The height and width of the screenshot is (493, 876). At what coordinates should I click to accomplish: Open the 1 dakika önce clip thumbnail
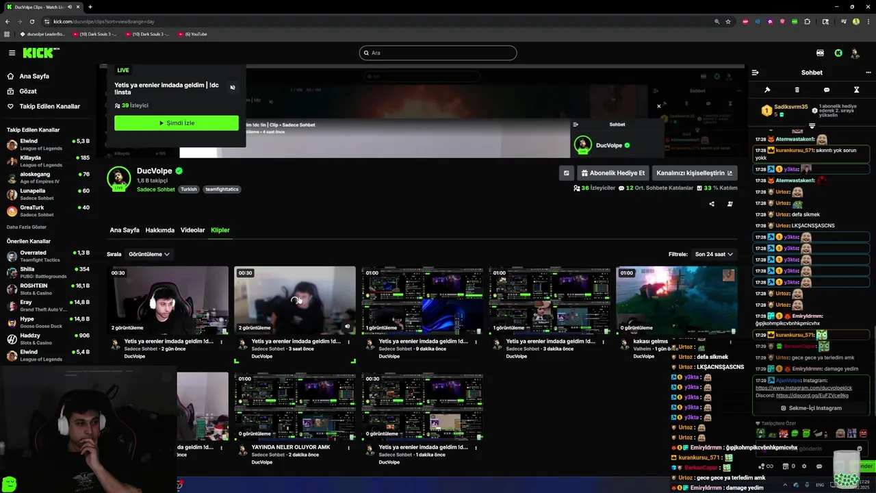[422, 407]
